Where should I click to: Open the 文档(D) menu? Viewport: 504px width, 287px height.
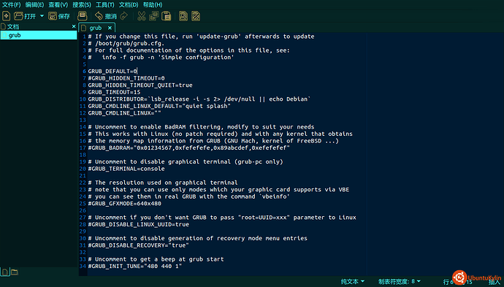[x=129, y=5]
